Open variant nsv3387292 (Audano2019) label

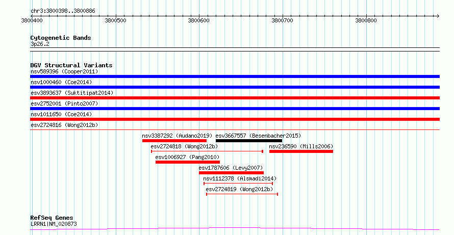[177, 136]
